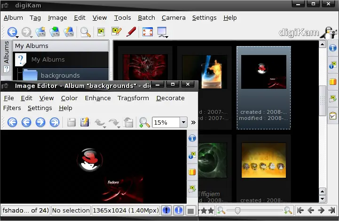Image resolution: width=339 pixels, height=221 pixels.
Task: Open the Batch menu
Action: [x=146, y=18]
